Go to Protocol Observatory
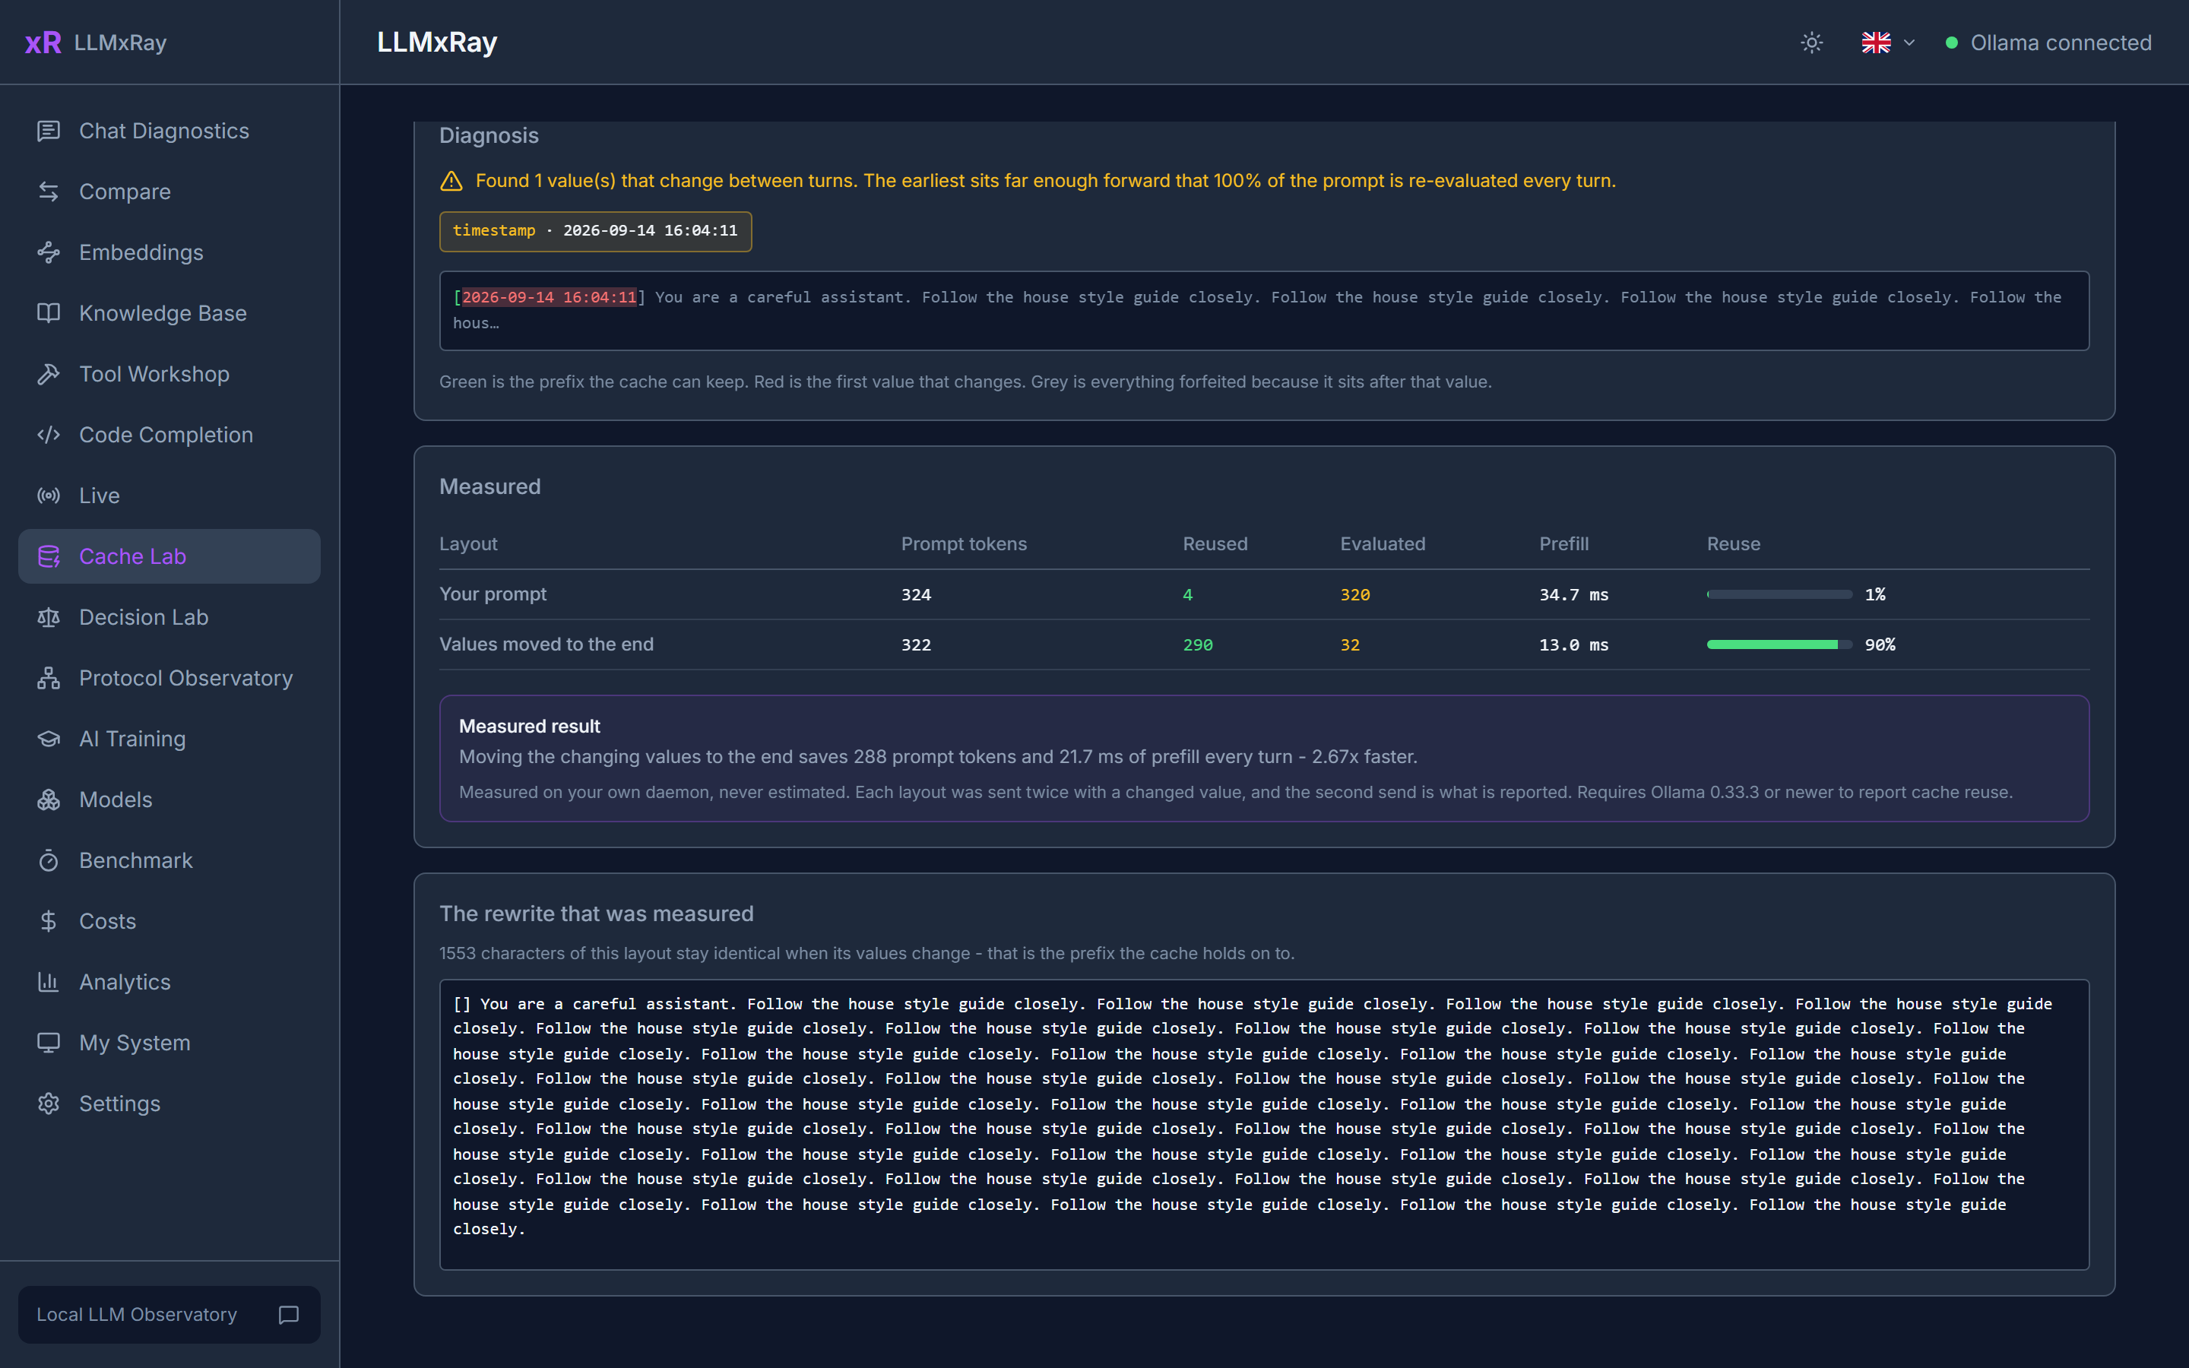2189x1368 pixels. pyautogui.click(x=169, y=678)
